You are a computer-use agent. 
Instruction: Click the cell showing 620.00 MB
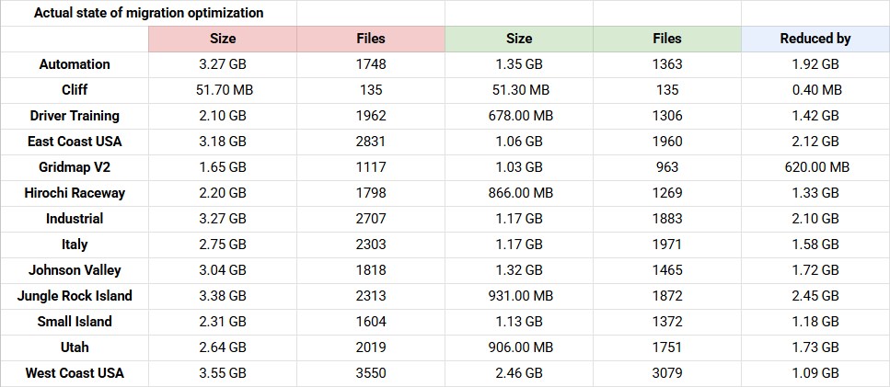815,167
